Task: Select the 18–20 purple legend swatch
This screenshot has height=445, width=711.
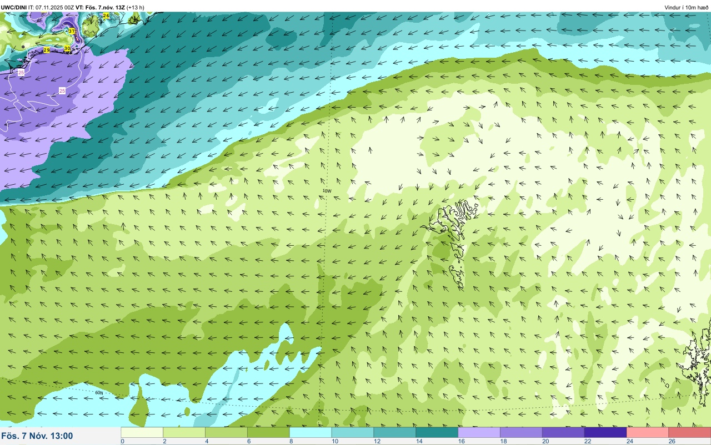Action: [521, 432]
